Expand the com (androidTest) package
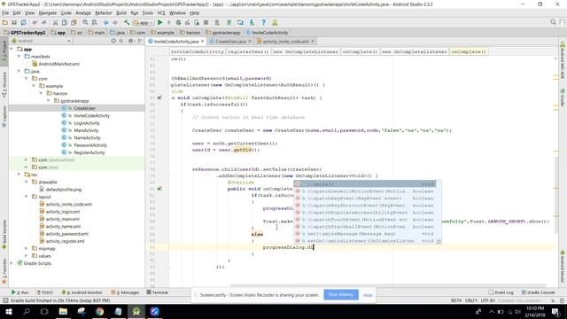Image resolution: width=567 pixels, height=319 pixels. 26,159
